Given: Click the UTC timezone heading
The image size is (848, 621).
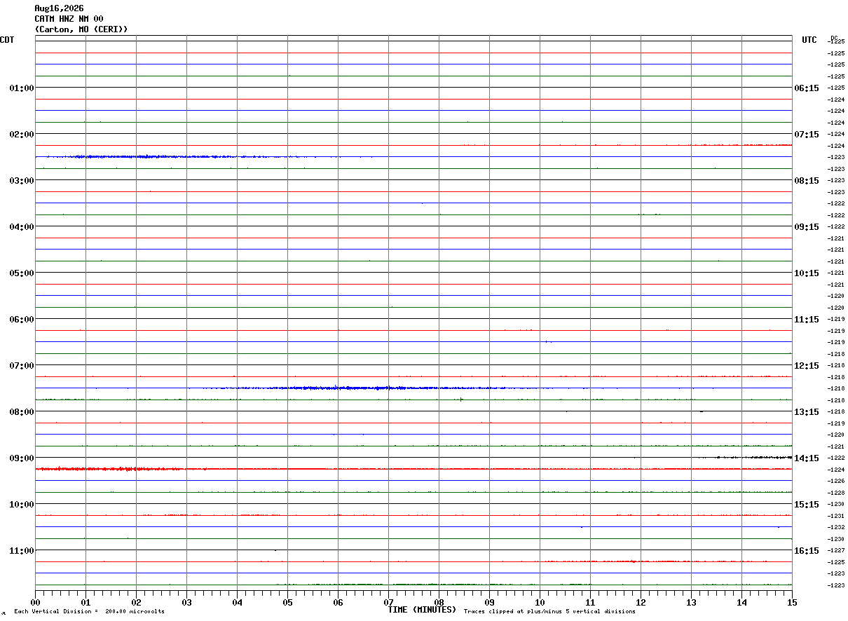Looking at the screenshot, I should (809, 40).
